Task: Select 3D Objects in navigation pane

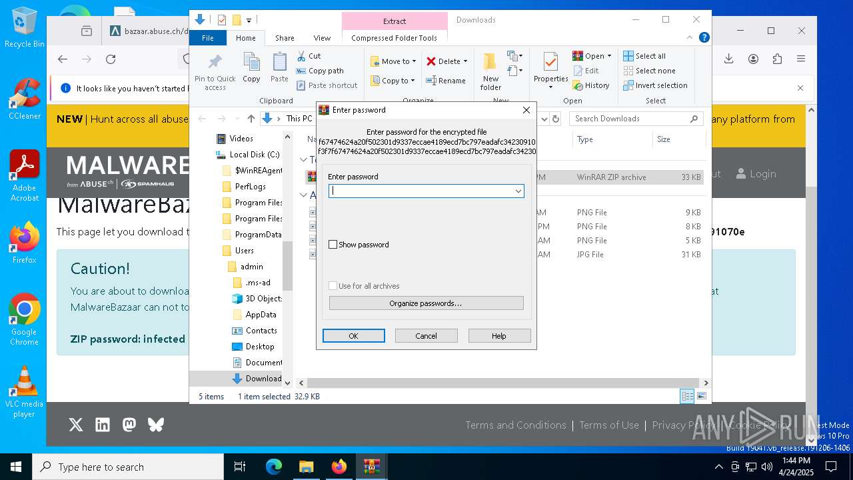Action: pyautogui.click(x=263, y=299)
